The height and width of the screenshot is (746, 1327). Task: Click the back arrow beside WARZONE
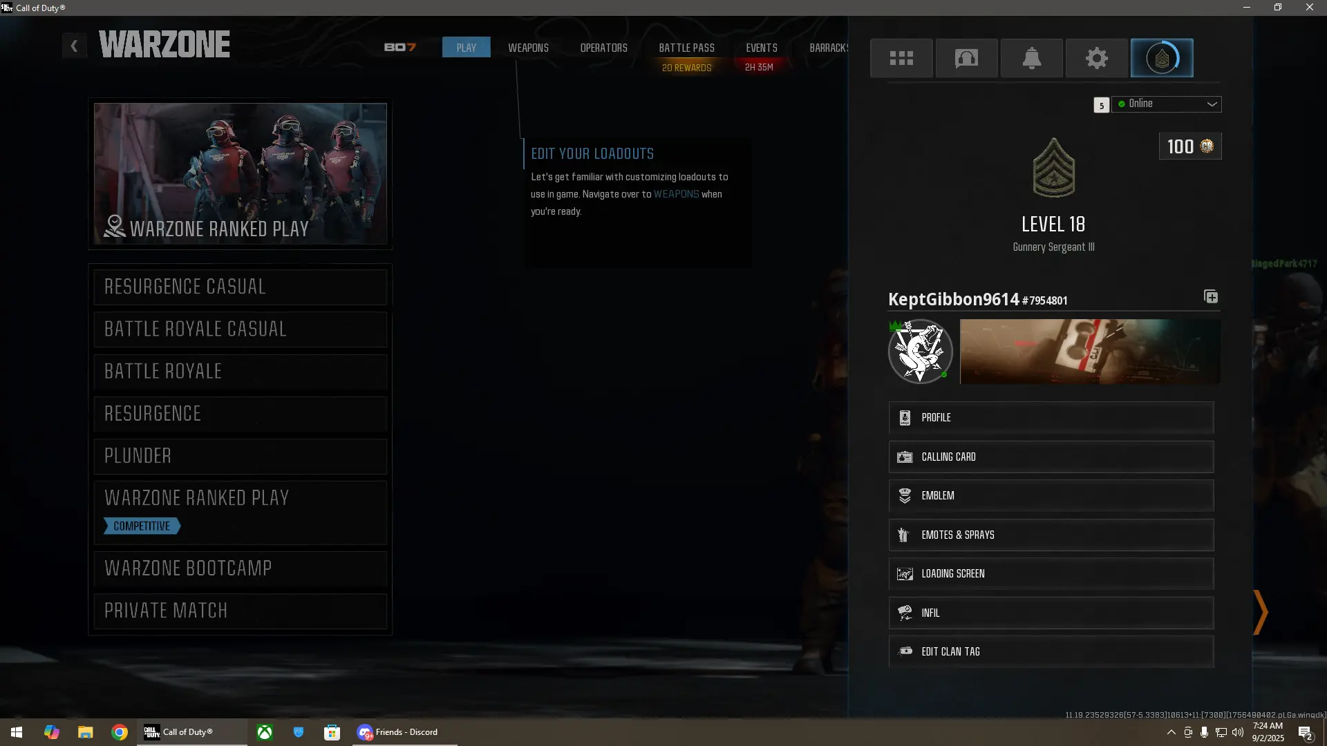(74, 46)
